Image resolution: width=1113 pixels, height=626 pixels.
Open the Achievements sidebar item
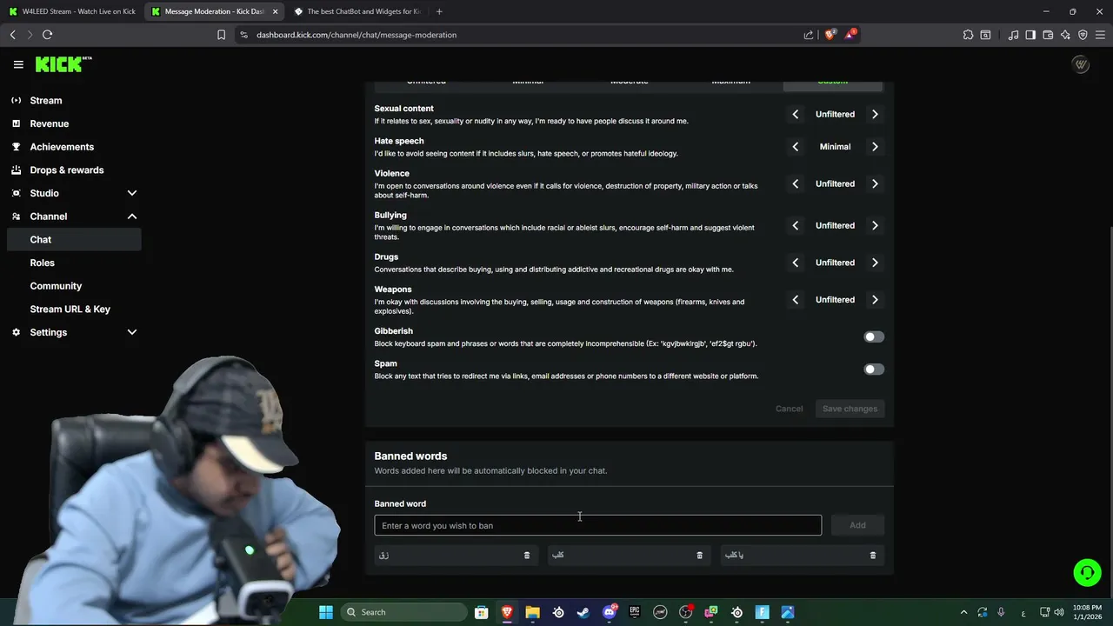tap(74, 147)
